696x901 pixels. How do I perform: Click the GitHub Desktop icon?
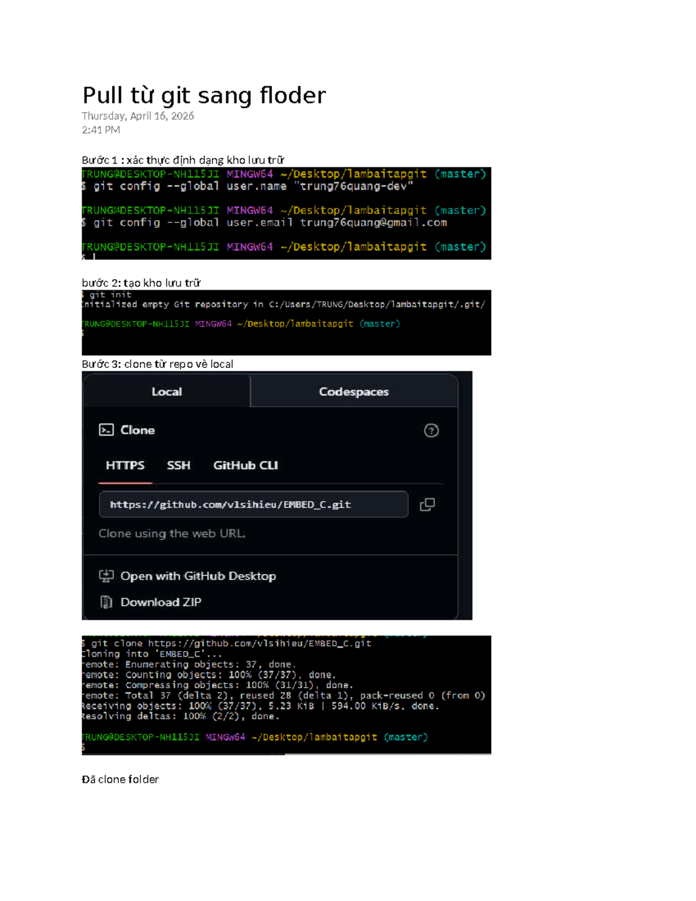click(x=106, y=576)
